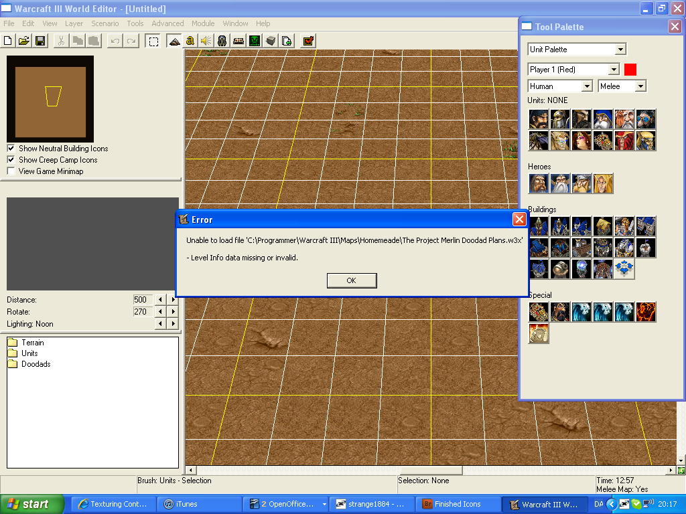Open the Object Manager cube icon
The height and width of the screenshot is (514, 686).
[271, 41]
